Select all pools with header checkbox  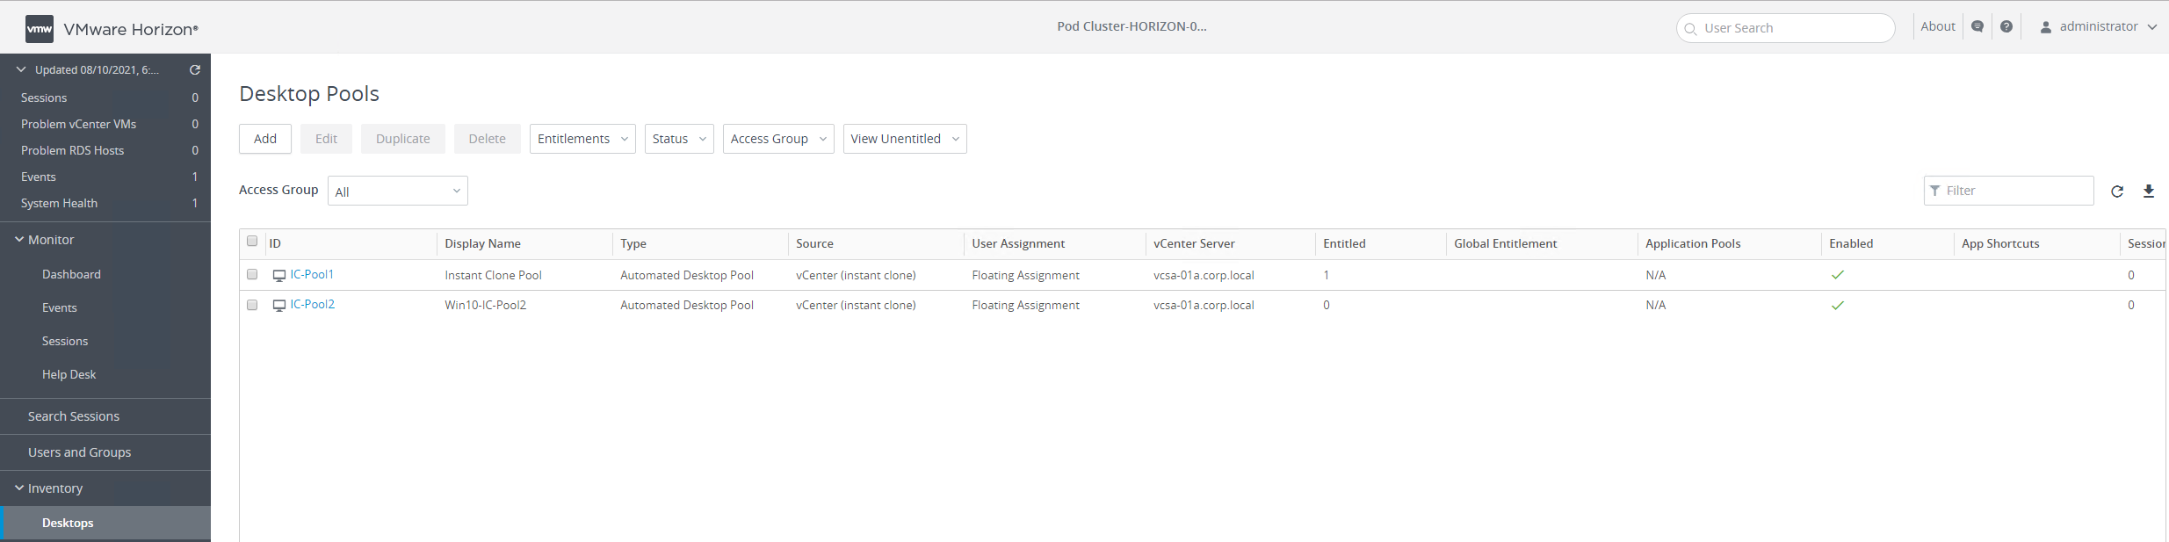click(x=252, y=242)
